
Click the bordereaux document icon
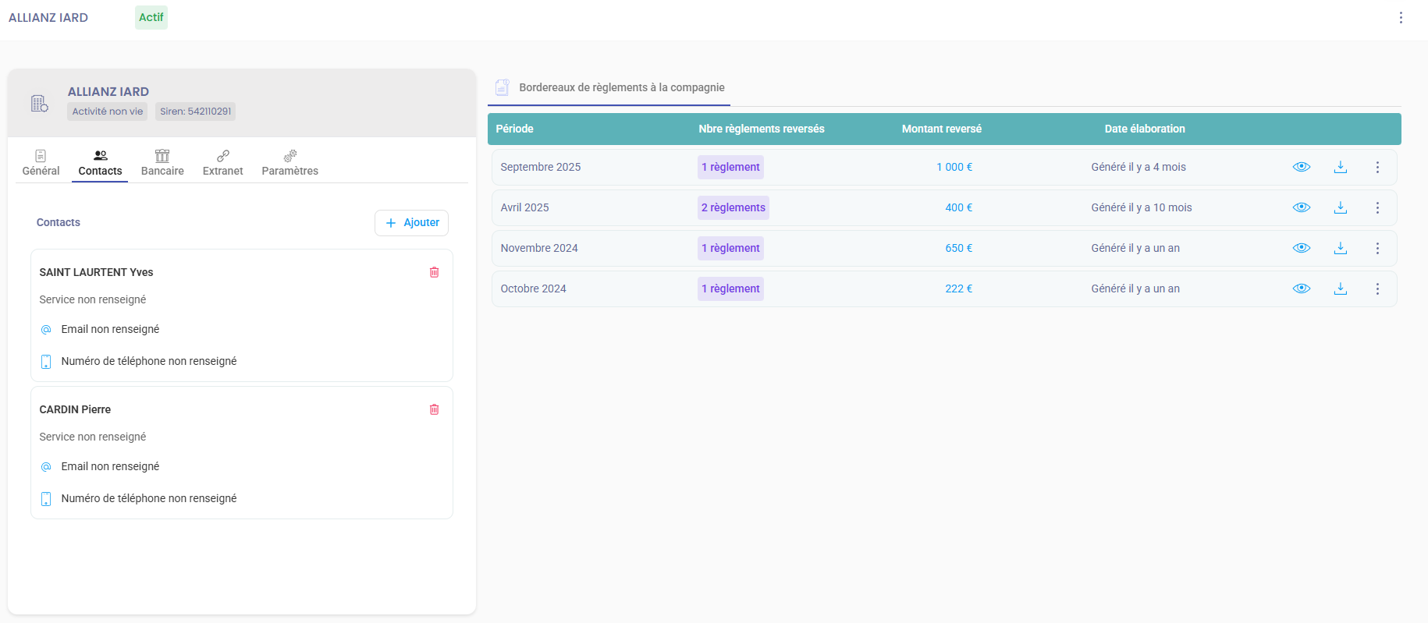tap(503, 87)
